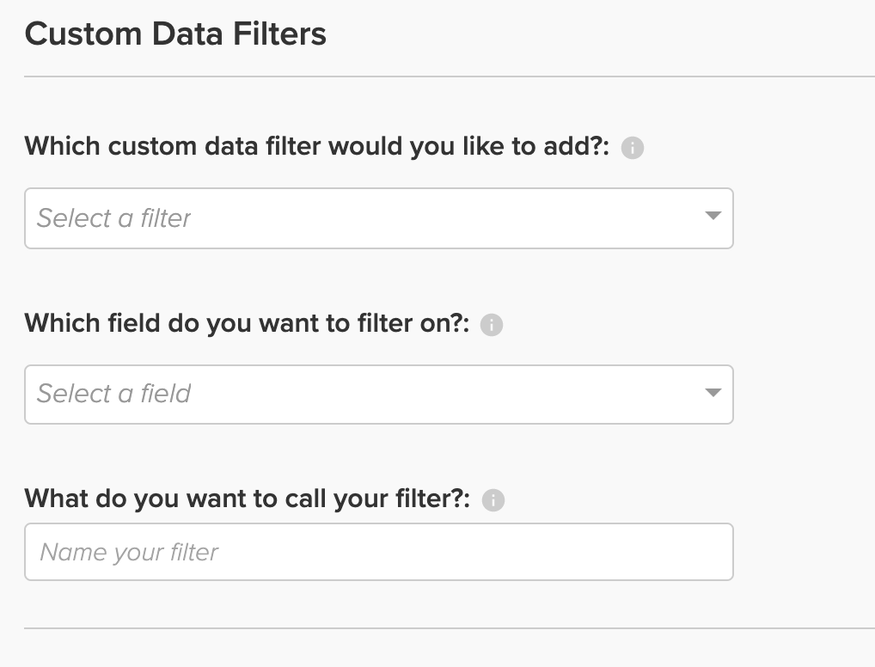Expand the "Select a field" dropdown arrow
This screenshot has height=667, width=875.
coord(713,393)
